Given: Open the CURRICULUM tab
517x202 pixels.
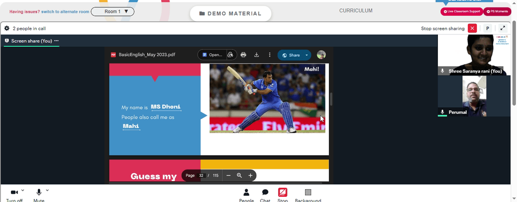Looking at the screenshot, I should coord(356,10).
